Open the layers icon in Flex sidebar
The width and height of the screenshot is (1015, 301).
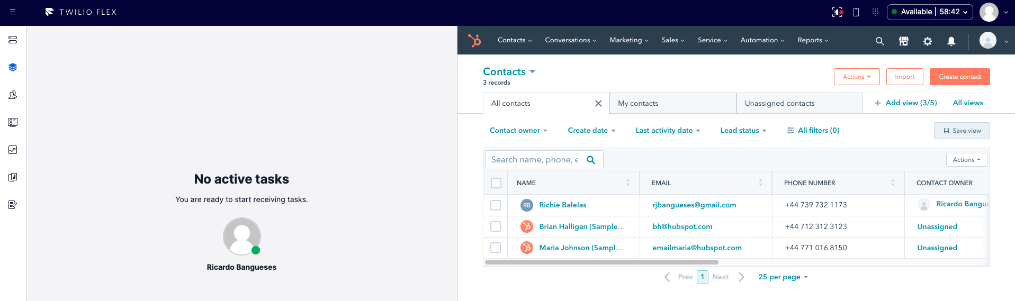coord(13,67)
